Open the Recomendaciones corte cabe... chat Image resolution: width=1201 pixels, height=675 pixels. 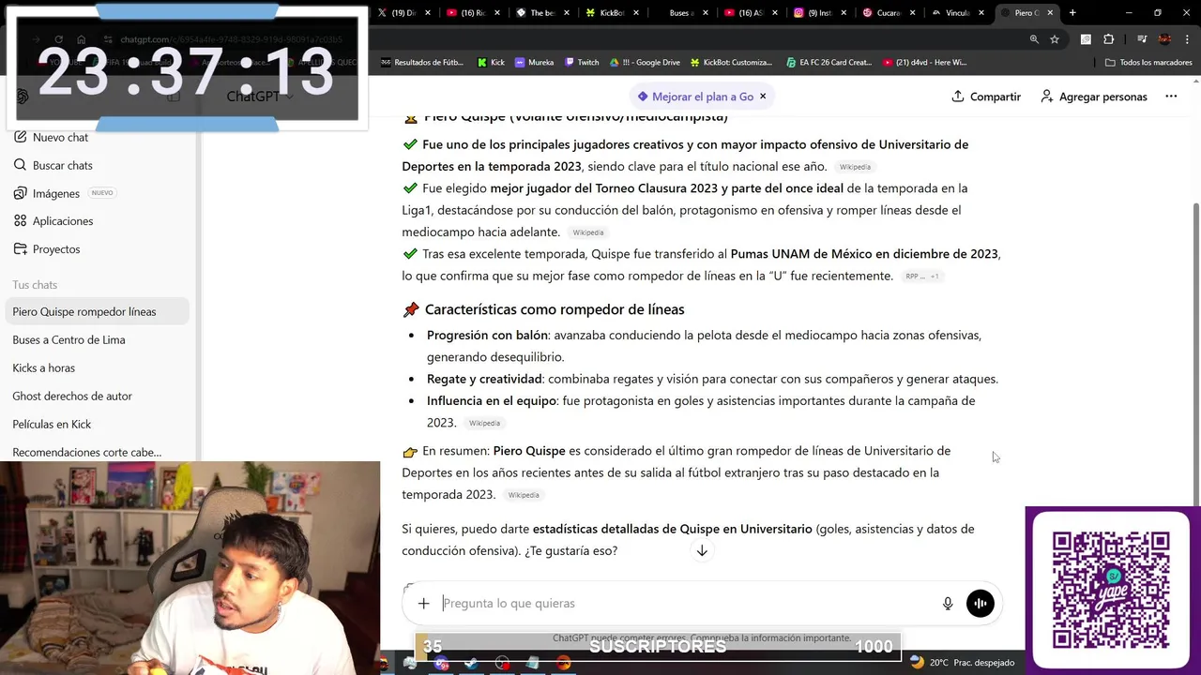99,452
